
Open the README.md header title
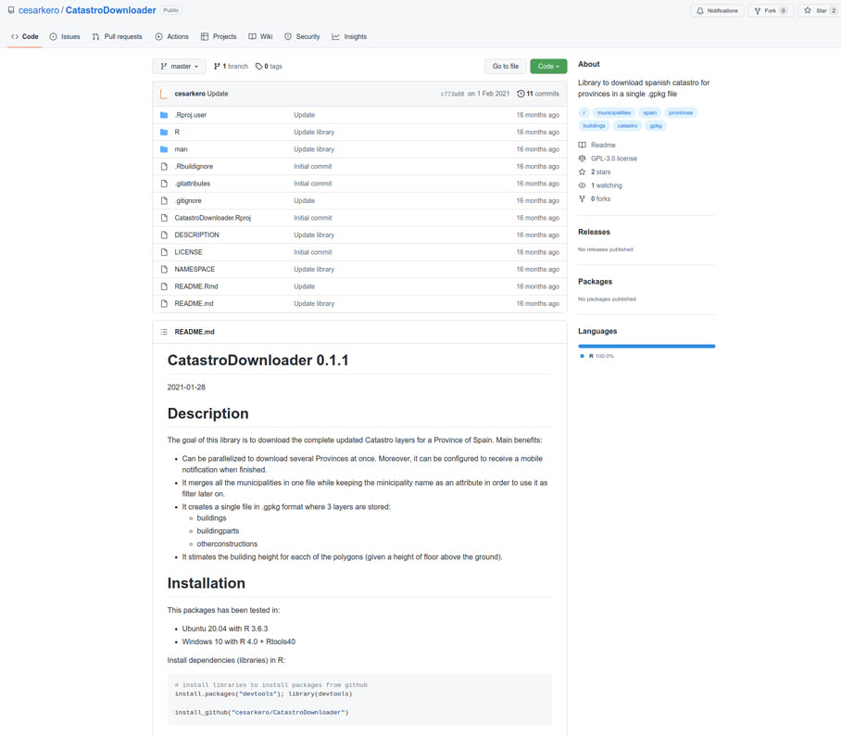pos(195,332)
